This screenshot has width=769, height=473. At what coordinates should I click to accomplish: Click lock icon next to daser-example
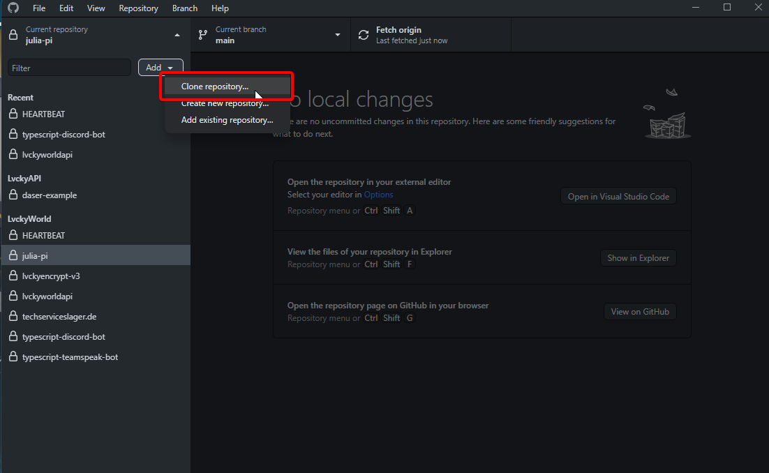click(13, 195)
